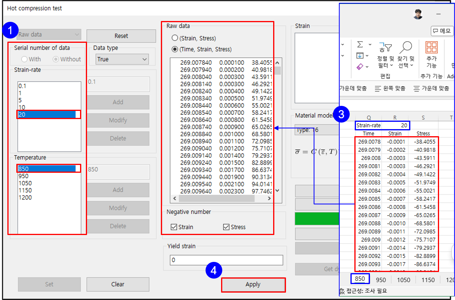Open the Raw data combo box

(49, 34)
